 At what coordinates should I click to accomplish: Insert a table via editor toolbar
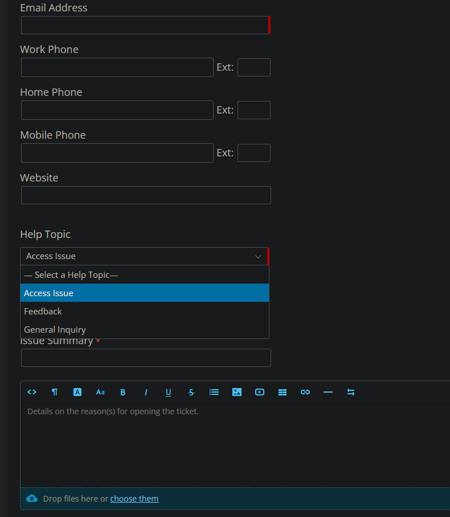[x=283, y=392]
